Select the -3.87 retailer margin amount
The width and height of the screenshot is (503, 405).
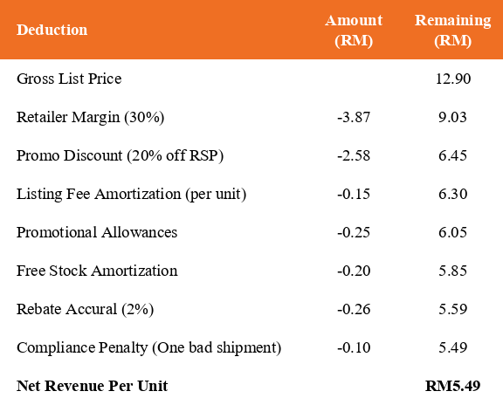click(354, 117)
